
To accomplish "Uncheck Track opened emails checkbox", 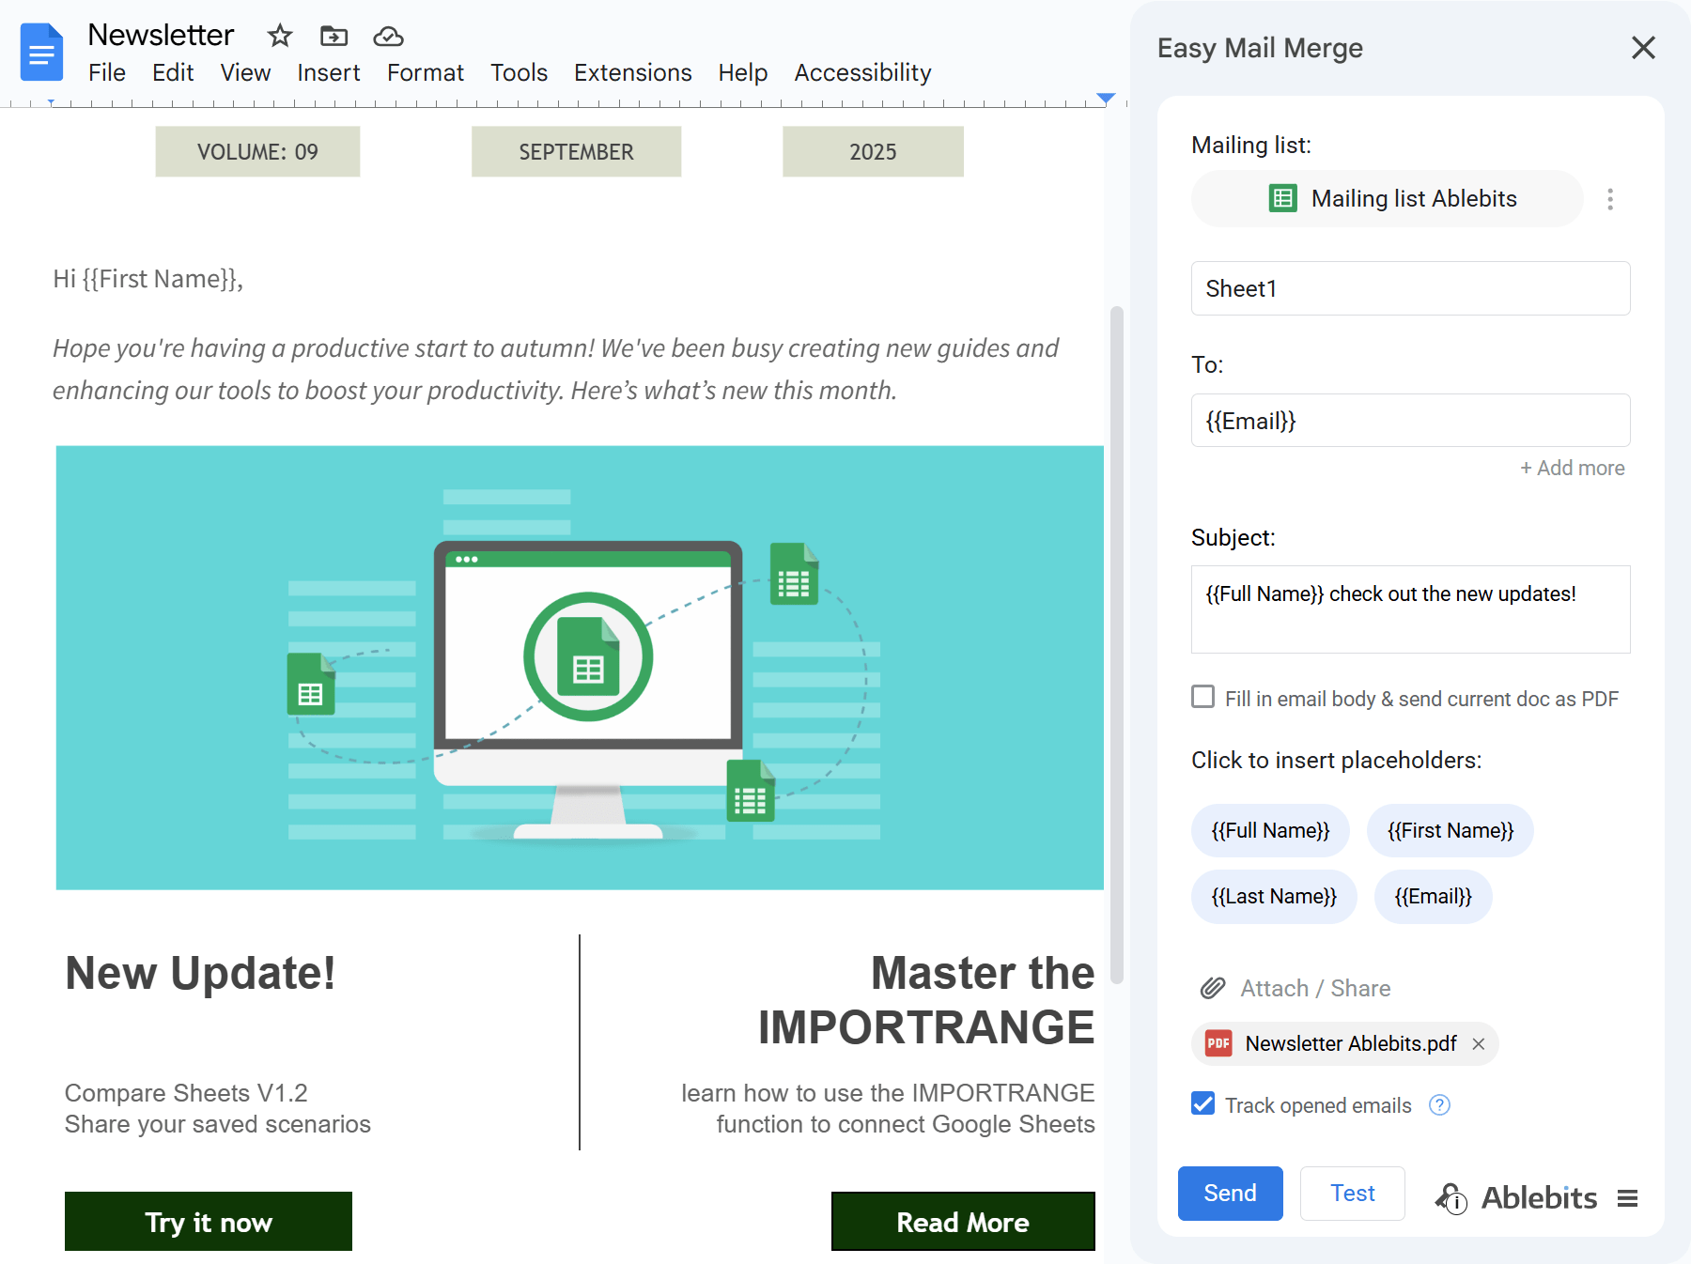I will pos(1203,1104).
